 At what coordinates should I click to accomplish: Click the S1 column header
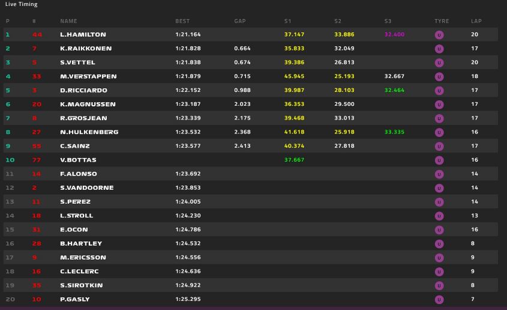click(288, 21)
